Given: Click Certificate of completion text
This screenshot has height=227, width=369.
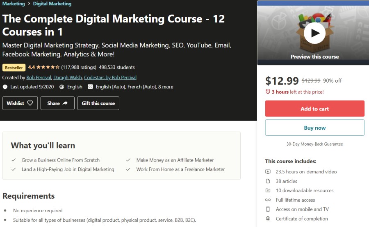Looking at the screenshot, I should click(302, 219).
